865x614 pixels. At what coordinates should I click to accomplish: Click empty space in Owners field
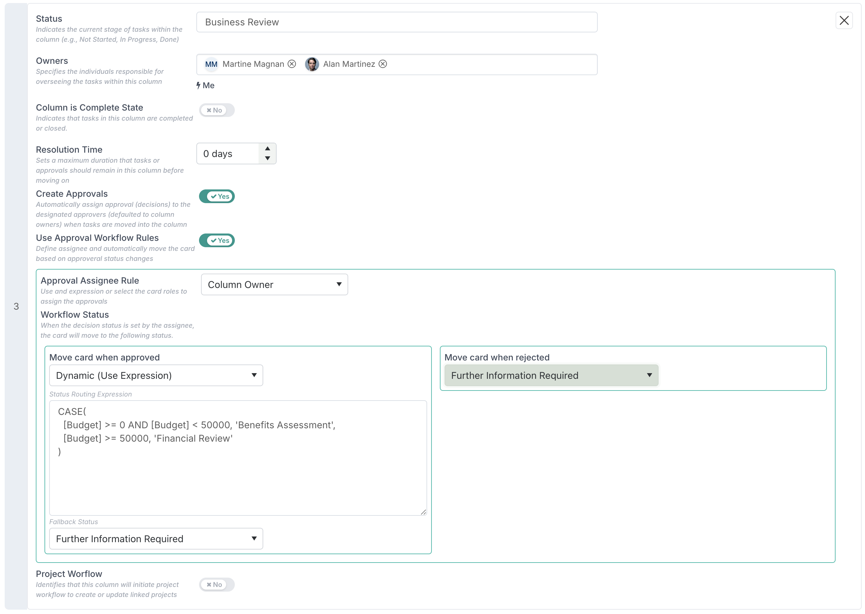[492, 64]
